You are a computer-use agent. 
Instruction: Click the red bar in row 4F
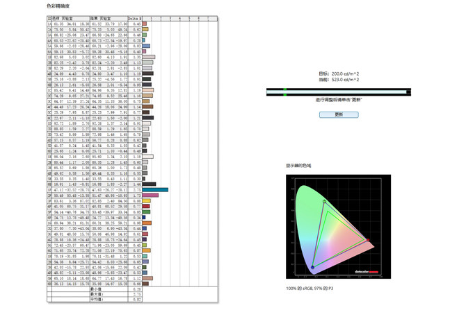[x=146, y=206]
